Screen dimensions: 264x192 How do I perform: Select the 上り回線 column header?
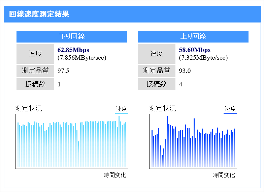[x=193, y=36]
